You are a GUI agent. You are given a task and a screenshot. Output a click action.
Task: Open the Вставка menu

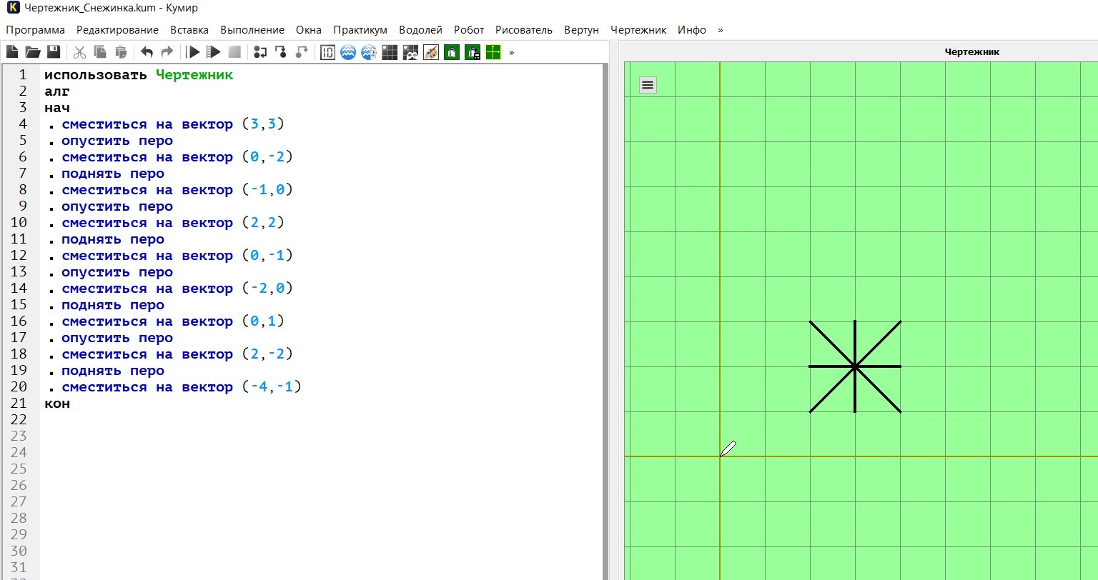click(x=189, y=30)
